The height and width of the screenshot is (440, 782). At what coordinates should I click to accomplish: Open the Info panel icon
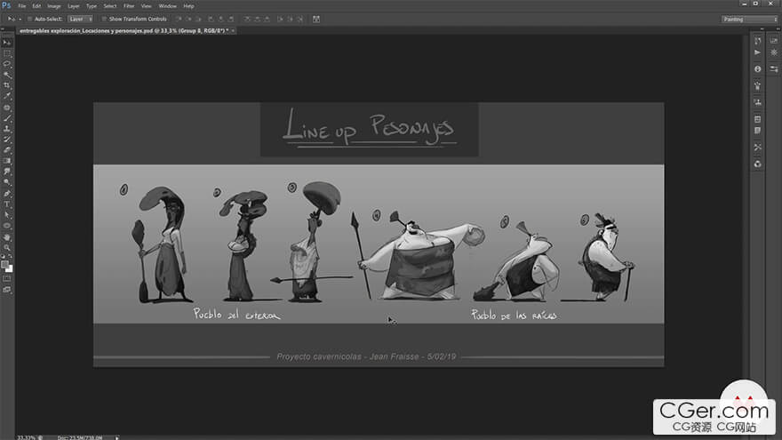(x=757, y=68)
